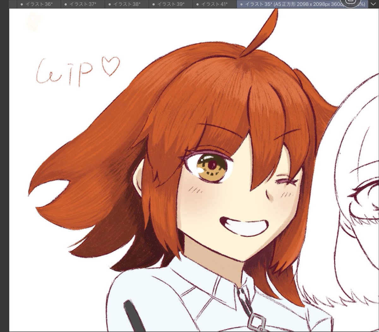Close the イラスト 38* tab via its dot
Image resolution: width=379 pixels, height=332 pixels.
click(109, 4)
